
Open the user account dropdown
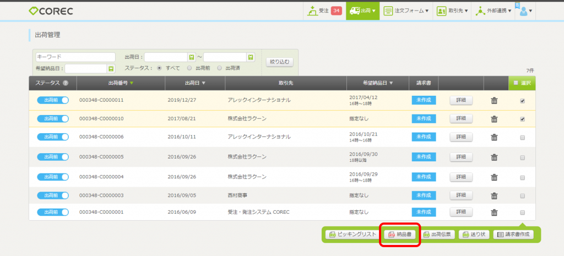pos(526,10)
